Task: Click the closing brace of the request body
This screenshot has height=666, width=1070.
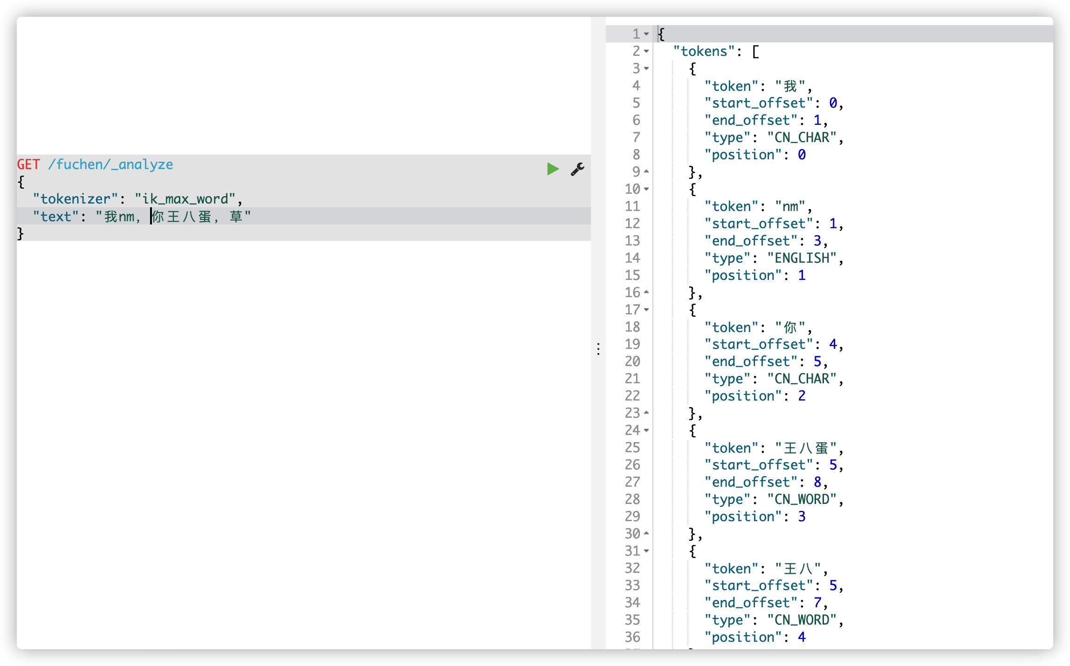Action: (x=21, y=233)
